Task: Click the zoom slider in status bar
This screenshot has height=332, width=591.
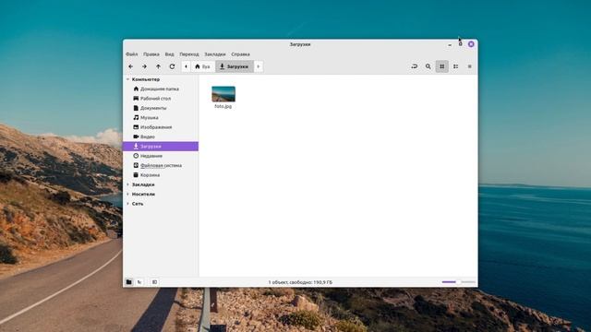Action: pyautogui.click(x=458, y=282)
